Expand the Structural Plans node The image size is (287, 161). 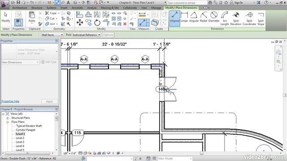click(x=8, y=118)
